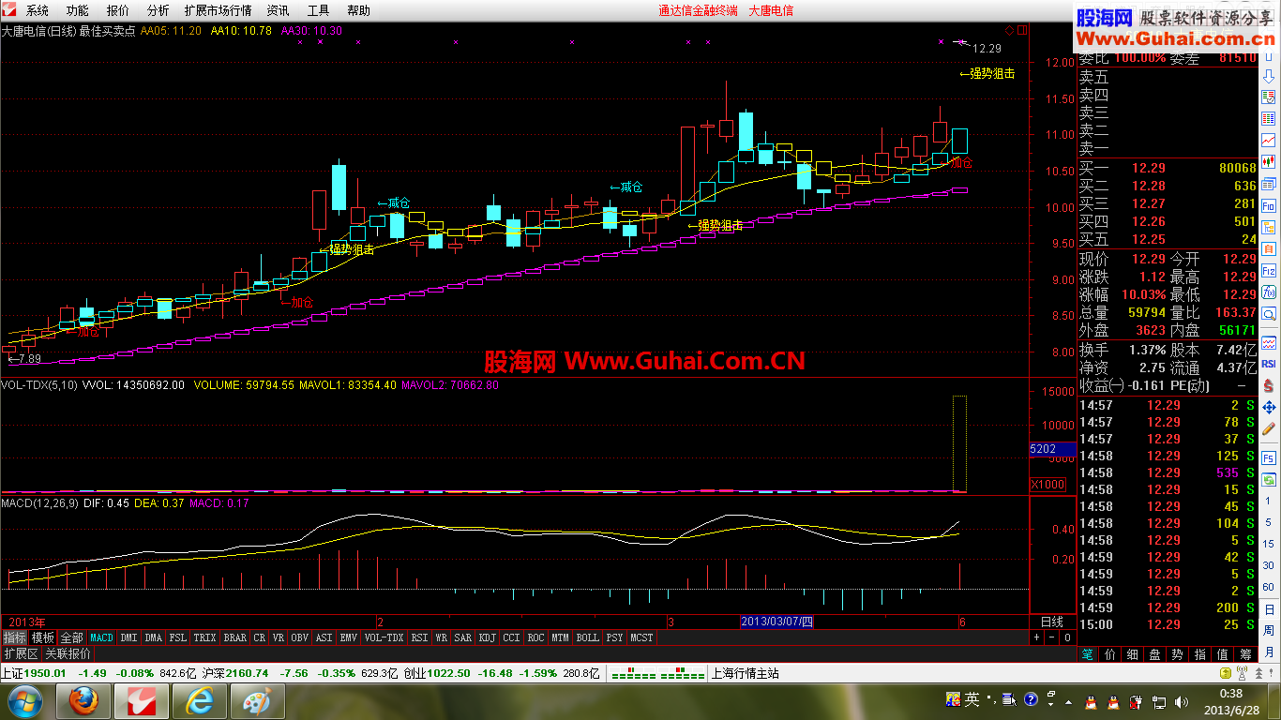Viewport: 1281px width, 720px height.
Task: Switch indicator to BOLL
Action: click(587, 637)
